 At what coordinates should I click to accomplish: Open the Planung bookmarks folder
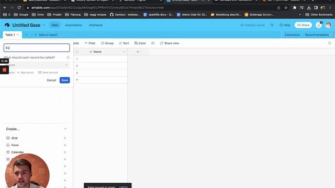(73, 15)
